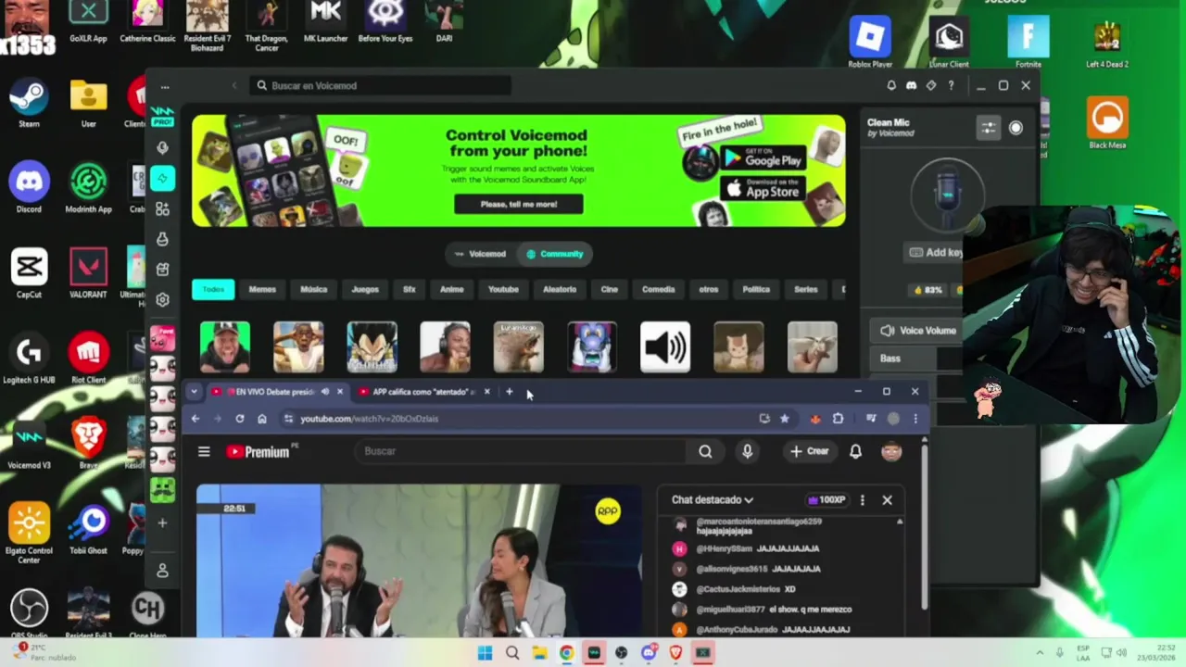Click the tag icon in Voicemod header
This screenshot has width=1186, height=667.
point(931,85)
